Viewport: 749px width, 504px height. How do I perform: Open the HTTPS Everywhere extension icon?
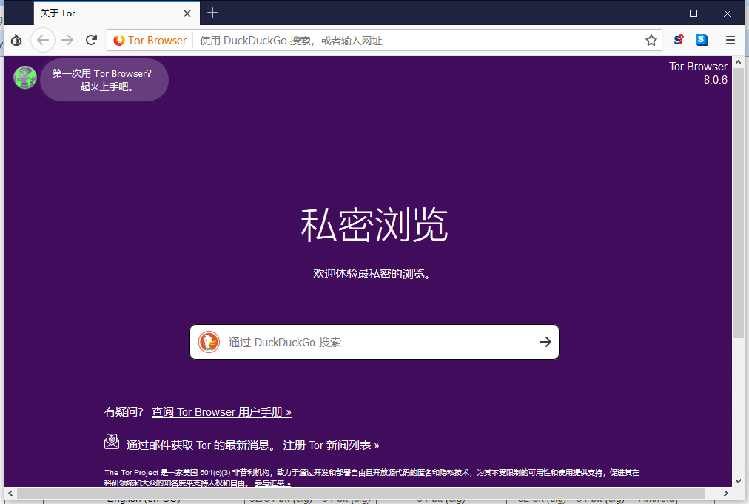701,41
